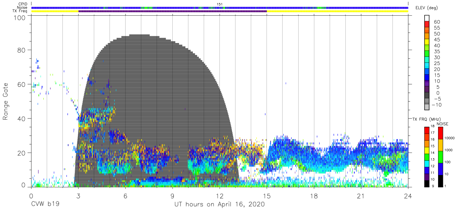The width and height of the screenshot is (459, 212).
Task: Click the black segment of NOISE color bar
Action: [x=440, y=180]
